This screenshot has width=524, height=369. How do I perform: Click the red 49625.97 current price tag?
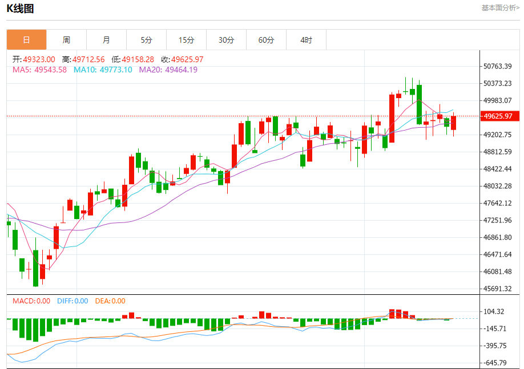(x=499, y=116)
